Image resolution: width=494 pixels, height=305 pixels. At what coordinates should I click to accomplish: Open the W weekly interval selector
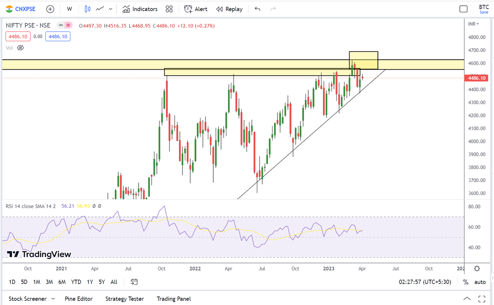(69, 9)
